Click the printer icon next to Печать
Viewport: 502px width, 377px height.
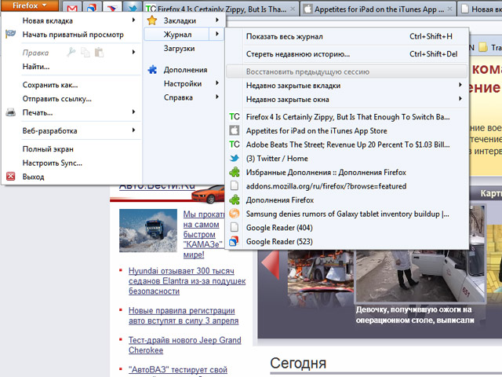[x=10, y=112]
